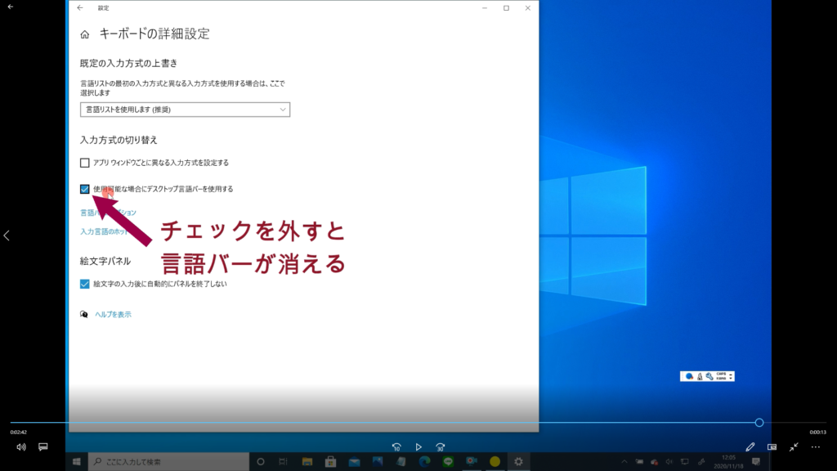Click the pencil edit icon
Viewport: 837px width, 471px height.
click(x=750, y=447)
